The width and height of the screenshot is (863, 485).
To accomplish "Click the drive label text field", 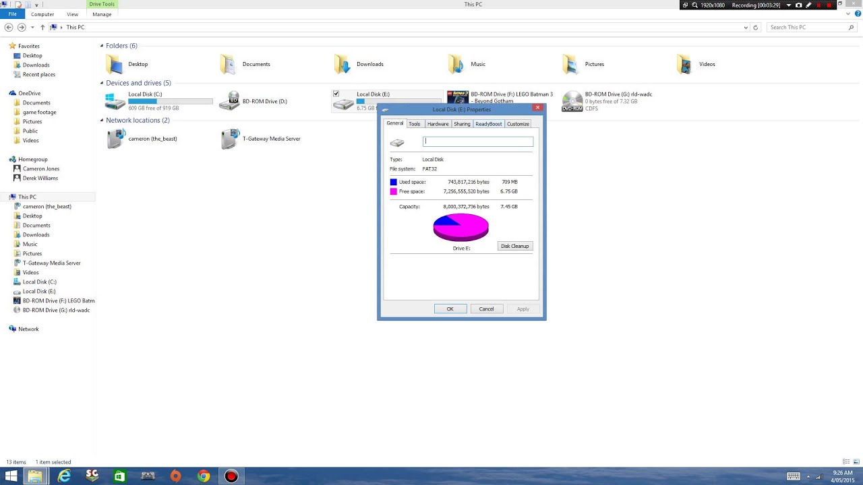I will 478,141.
